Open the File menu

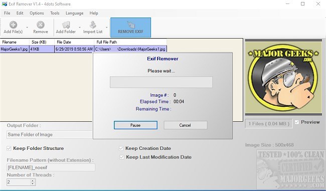click(x=7, y=13)
